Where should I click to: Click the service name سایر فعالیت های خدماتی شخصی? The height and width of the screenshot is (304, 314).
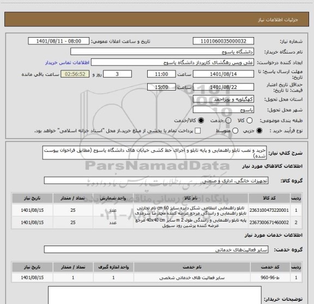[192, 278]
